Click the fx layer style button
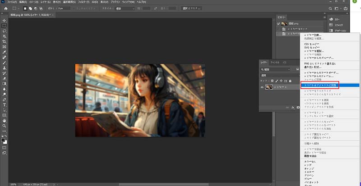This screenshot has width=361, height=186. point(293,107)
